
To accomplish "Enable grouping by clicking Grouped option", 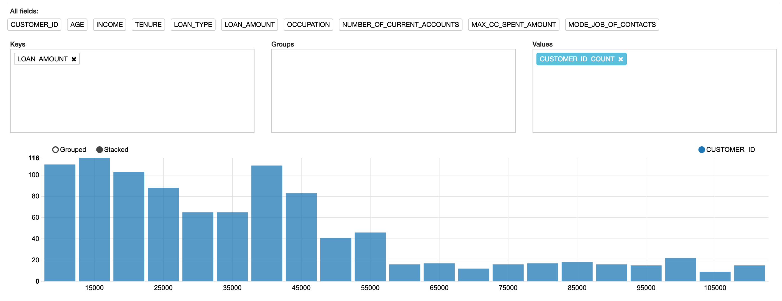I will 55,149.
